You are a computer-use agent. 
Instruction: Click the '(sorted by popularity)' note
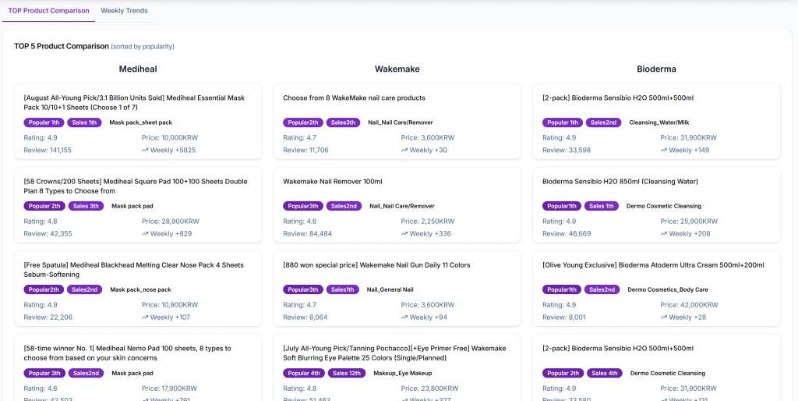(x=143, y=47)
